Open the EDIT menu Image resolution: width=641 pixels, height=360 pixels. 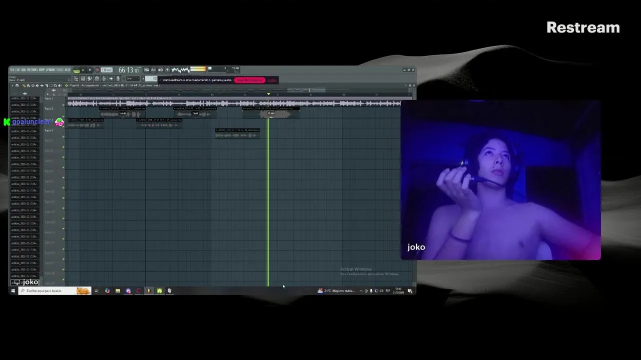[18, 70]
